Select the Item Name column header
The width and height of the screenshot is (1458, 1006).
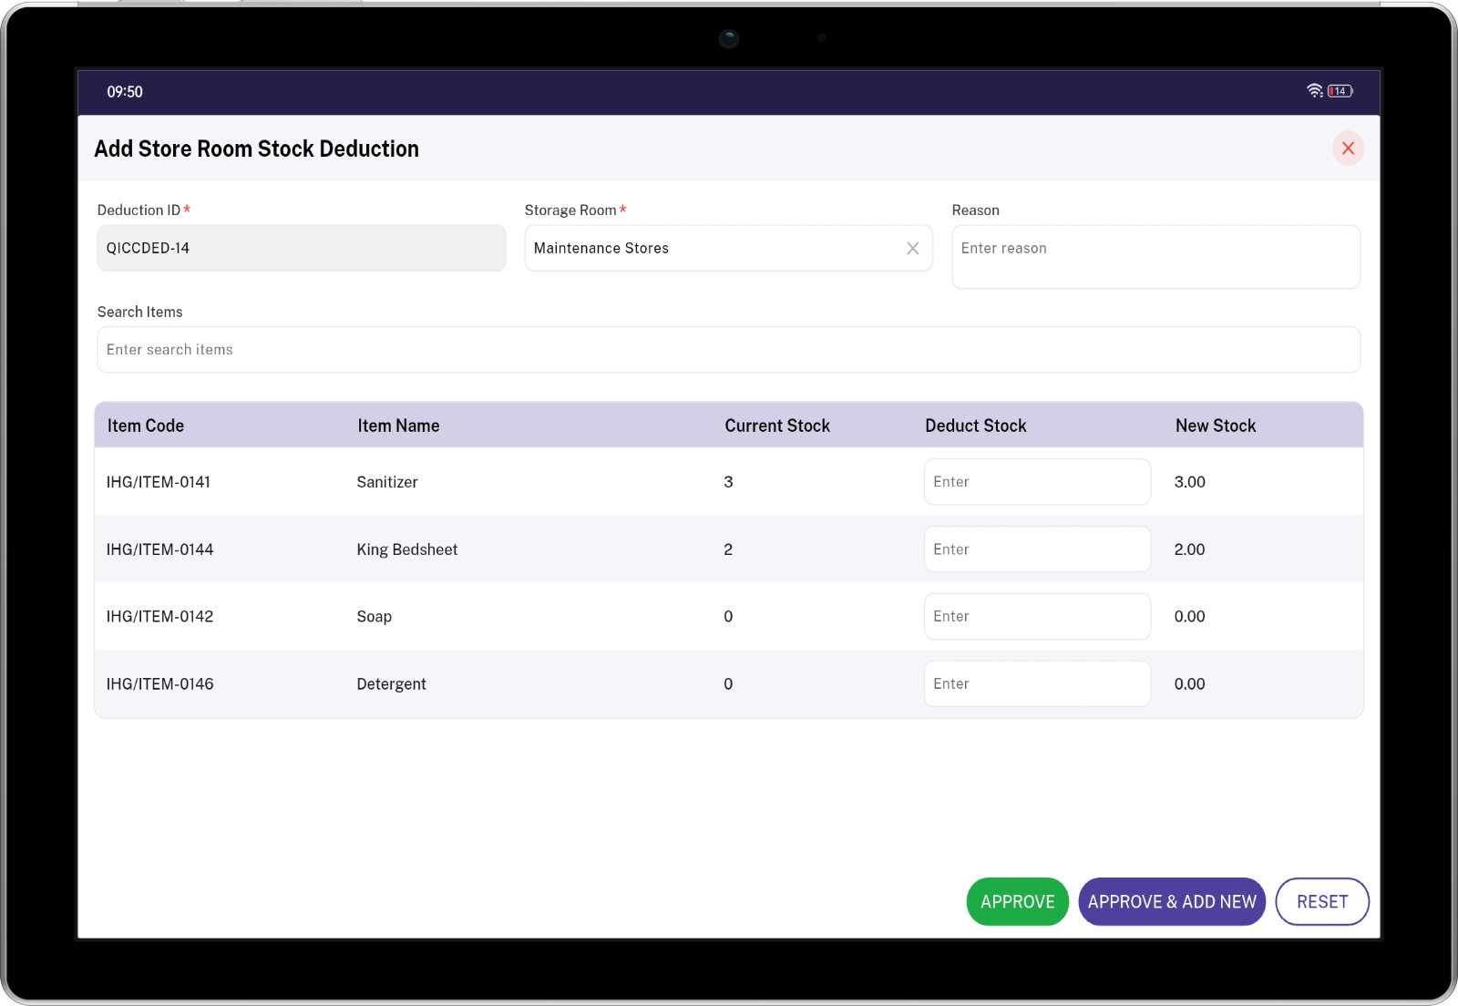398,426
